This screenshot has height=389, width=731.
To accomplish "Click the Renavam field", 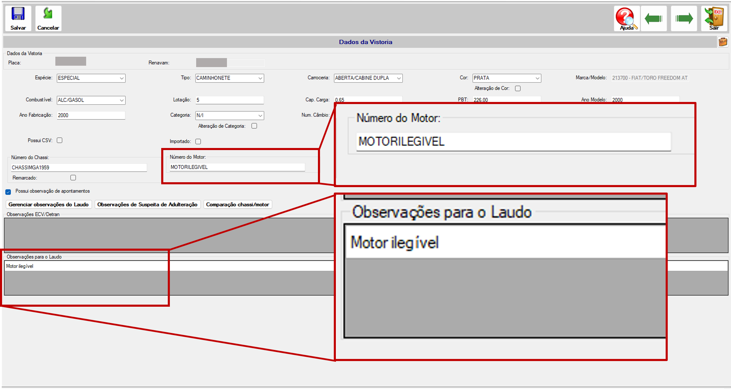I will 230,63.
